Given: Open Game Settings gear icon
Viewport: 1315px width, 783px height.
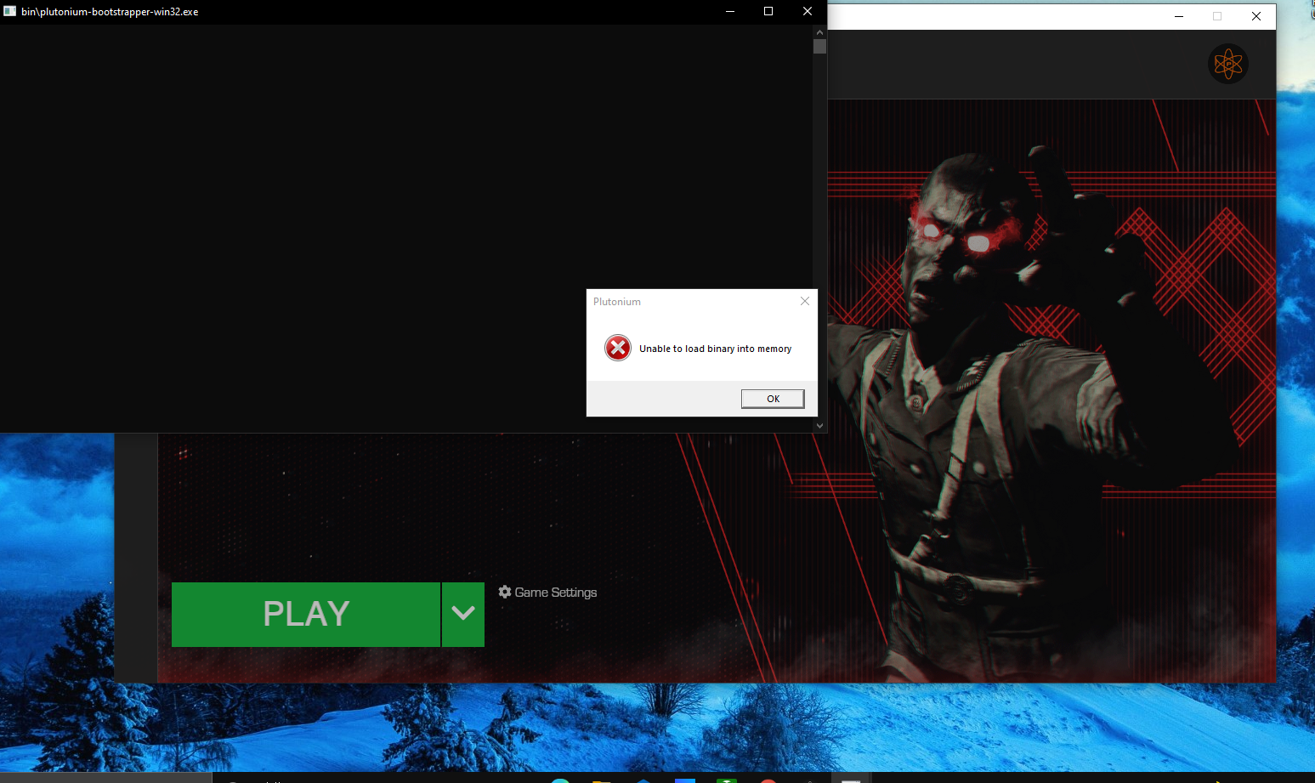Looking at the screenshot, I should [505, 592].
